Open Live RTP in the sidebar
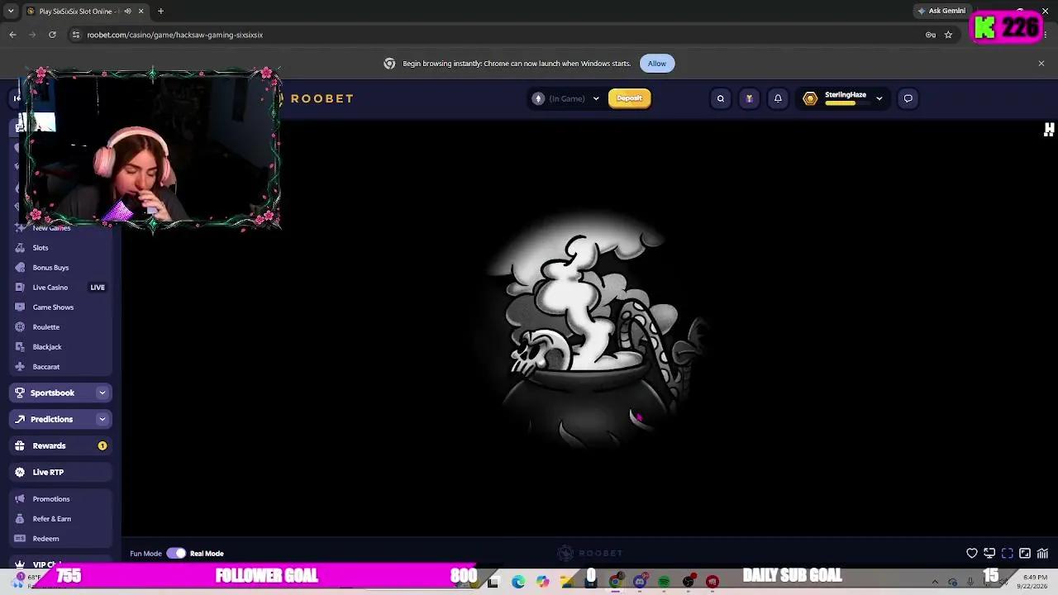The height and width of the screenshot is (595, 1058). click(60, 472)
